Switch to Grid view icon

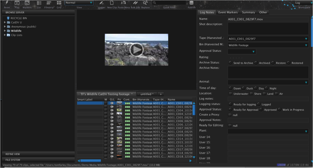click(x=59, y=3)
